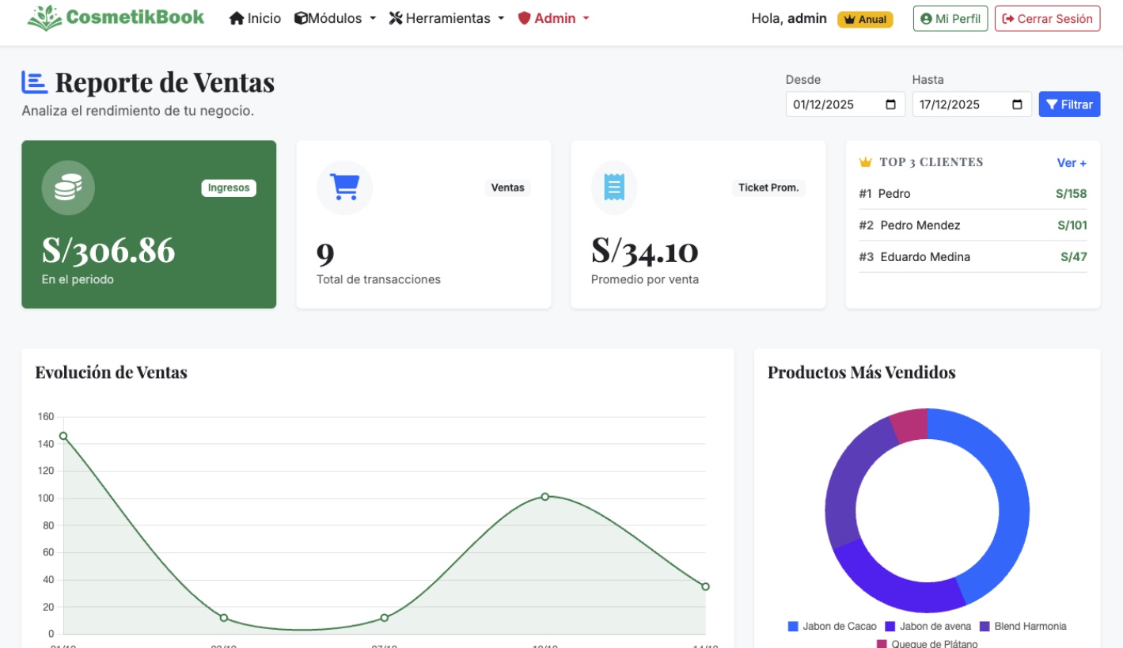This screenshot has width=1123, height=648.
Task: Click the crown icon beside Top 3 Clientes
Action: coord(865,162)
